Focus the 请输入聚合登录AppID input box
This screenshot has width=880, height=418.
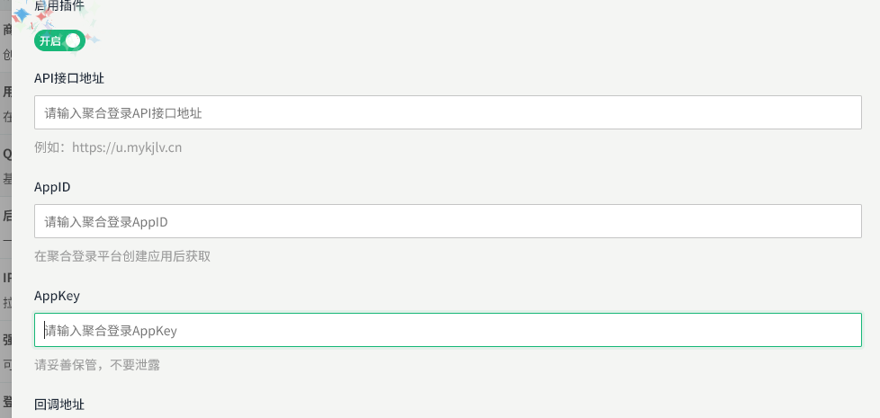point(447,221)
